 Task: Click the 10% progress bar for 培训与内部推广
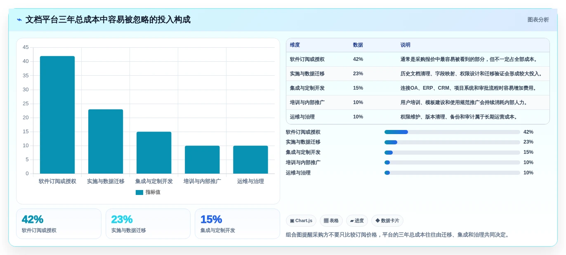(452, 162)
